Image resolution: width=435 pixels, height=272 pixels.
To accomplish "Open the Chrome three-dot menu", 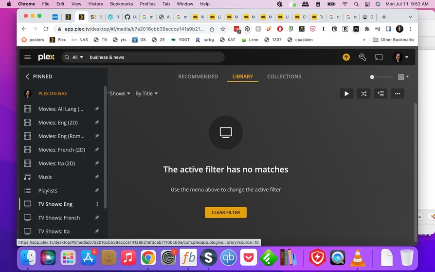I will coord(410,29).
